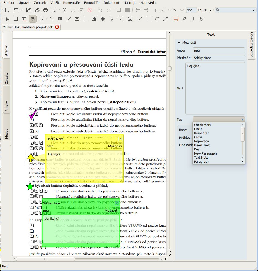The height and width of the screenshot is (271, 258).
Task: Close the Linux Dokumentacni projekt.pdf tab
Action: [x=57, y=27]
